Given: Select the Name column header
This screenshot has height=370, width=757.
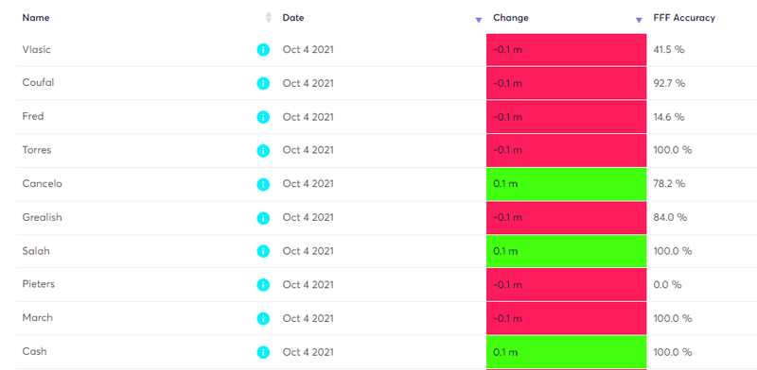Looking at the screenshot, I should tap(36, 18).
